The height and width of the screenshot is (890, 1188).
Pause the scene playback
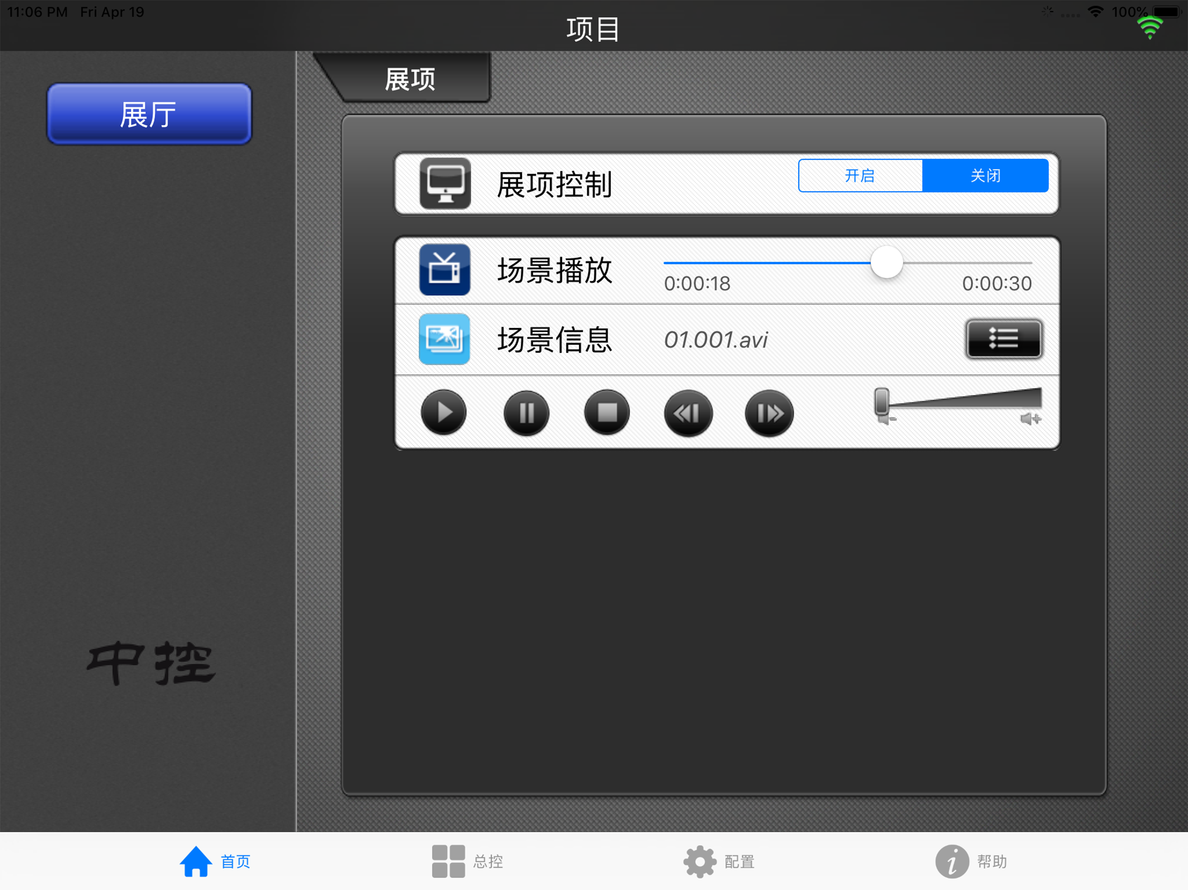click(x=526, y=412)
